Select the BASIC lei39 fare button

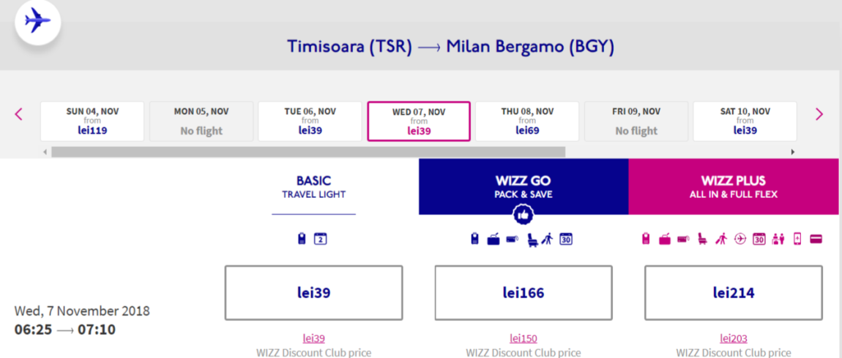coord(313,293)
